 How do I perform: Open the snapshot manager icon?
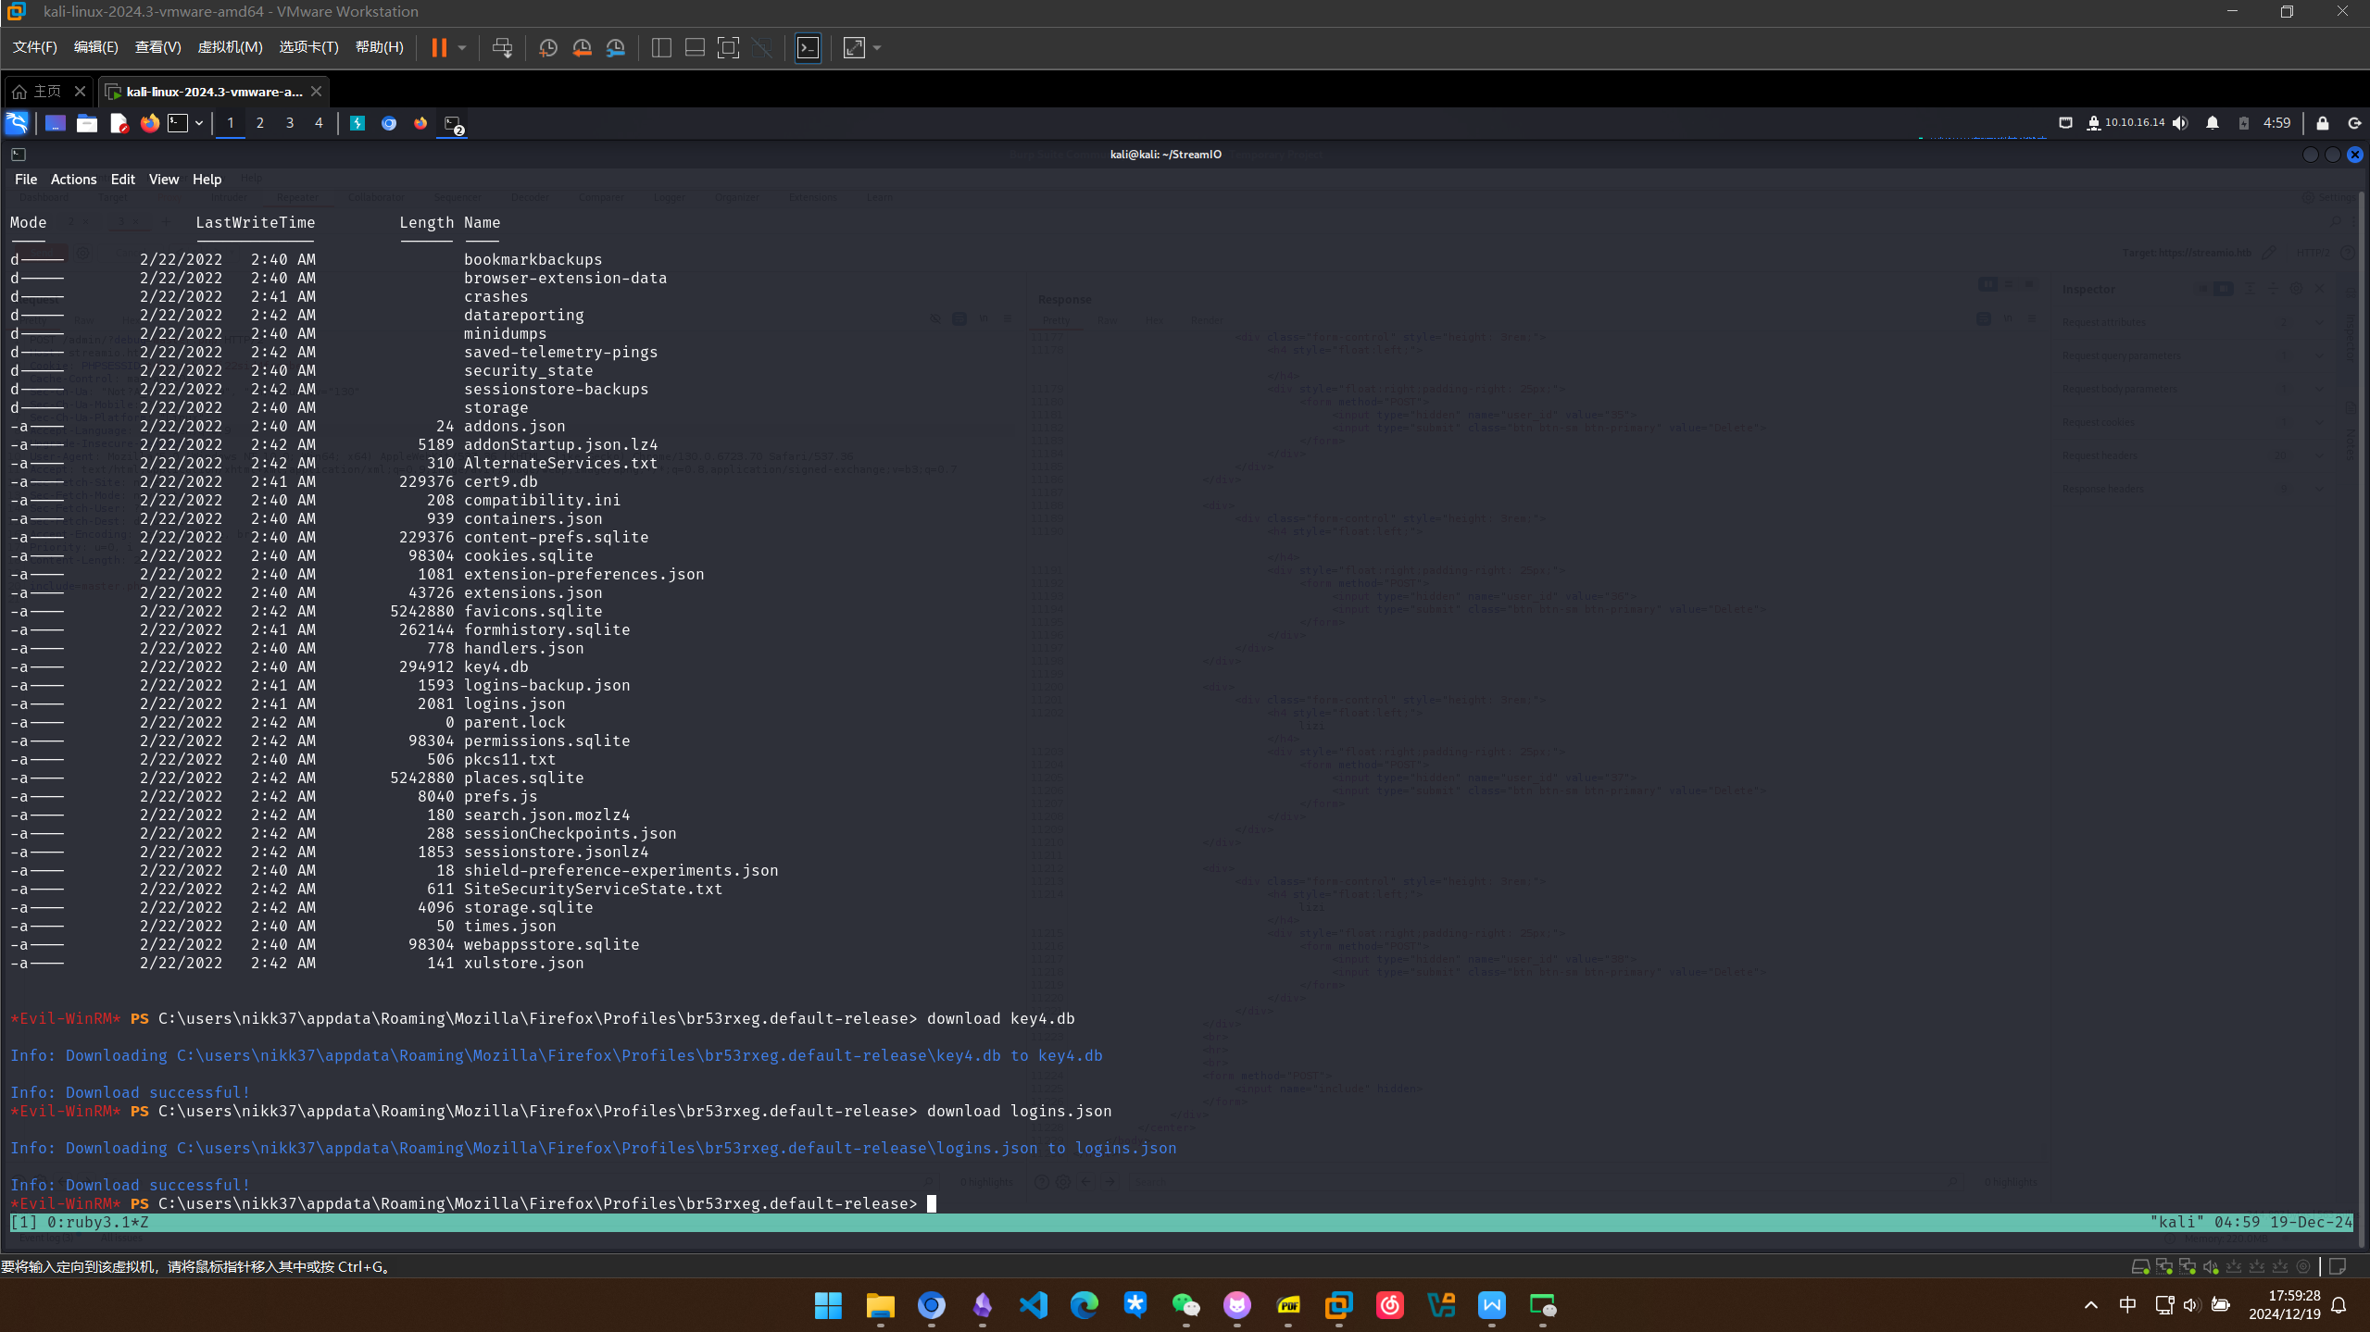click(x=616, y=48)
